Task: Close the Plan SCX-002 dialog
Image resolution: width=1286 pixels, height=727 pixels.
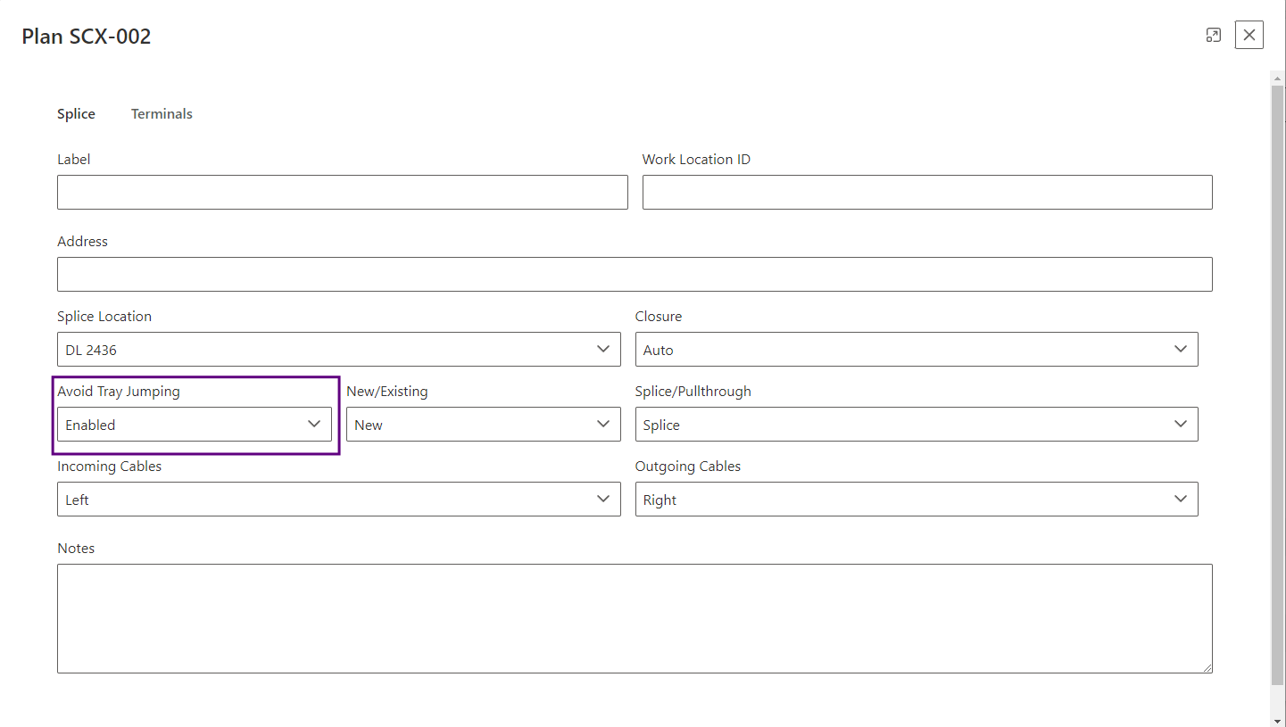Action: (x=1249, y=35)
